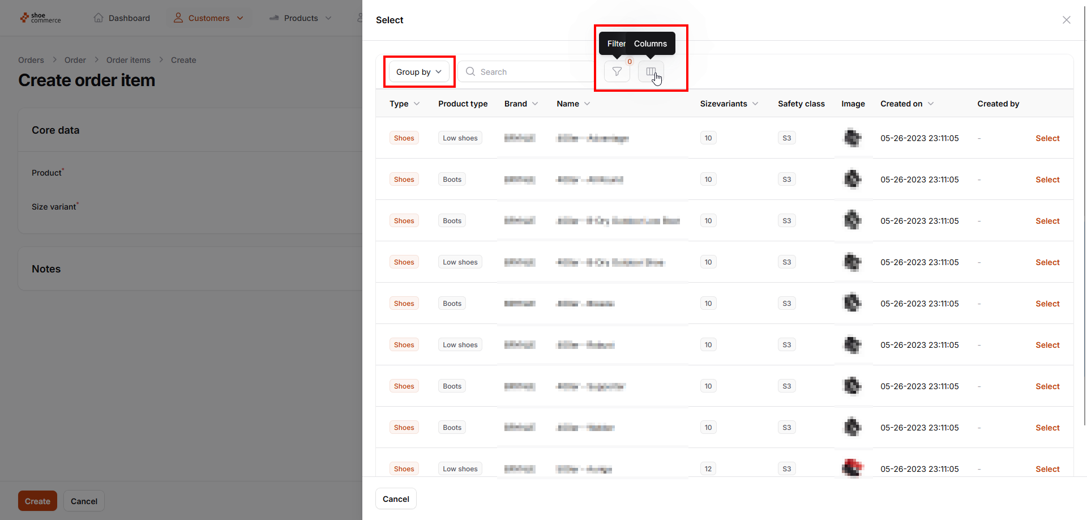Image resolution: width=1087 pixels, height=520 pixels.
Task: Click the Notes section heading
Action: point(46,269)
